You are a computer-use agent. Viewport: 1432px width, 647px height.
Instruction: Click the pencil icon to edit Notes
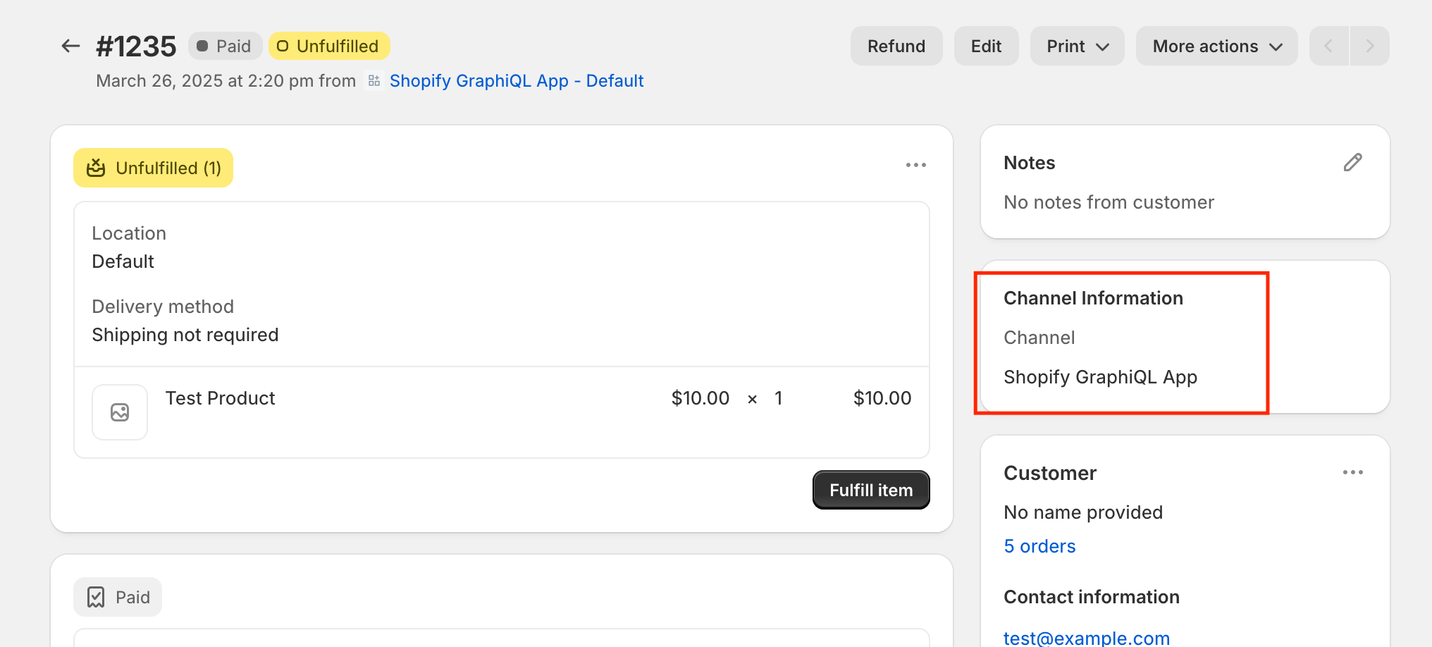1352,163
